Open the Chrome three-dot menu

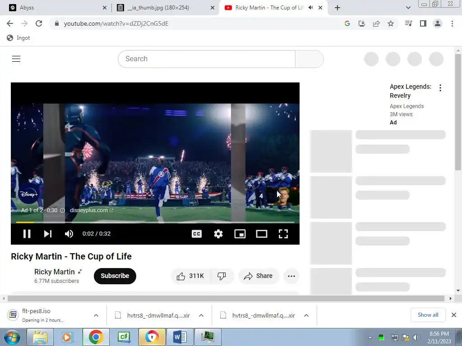452,23
